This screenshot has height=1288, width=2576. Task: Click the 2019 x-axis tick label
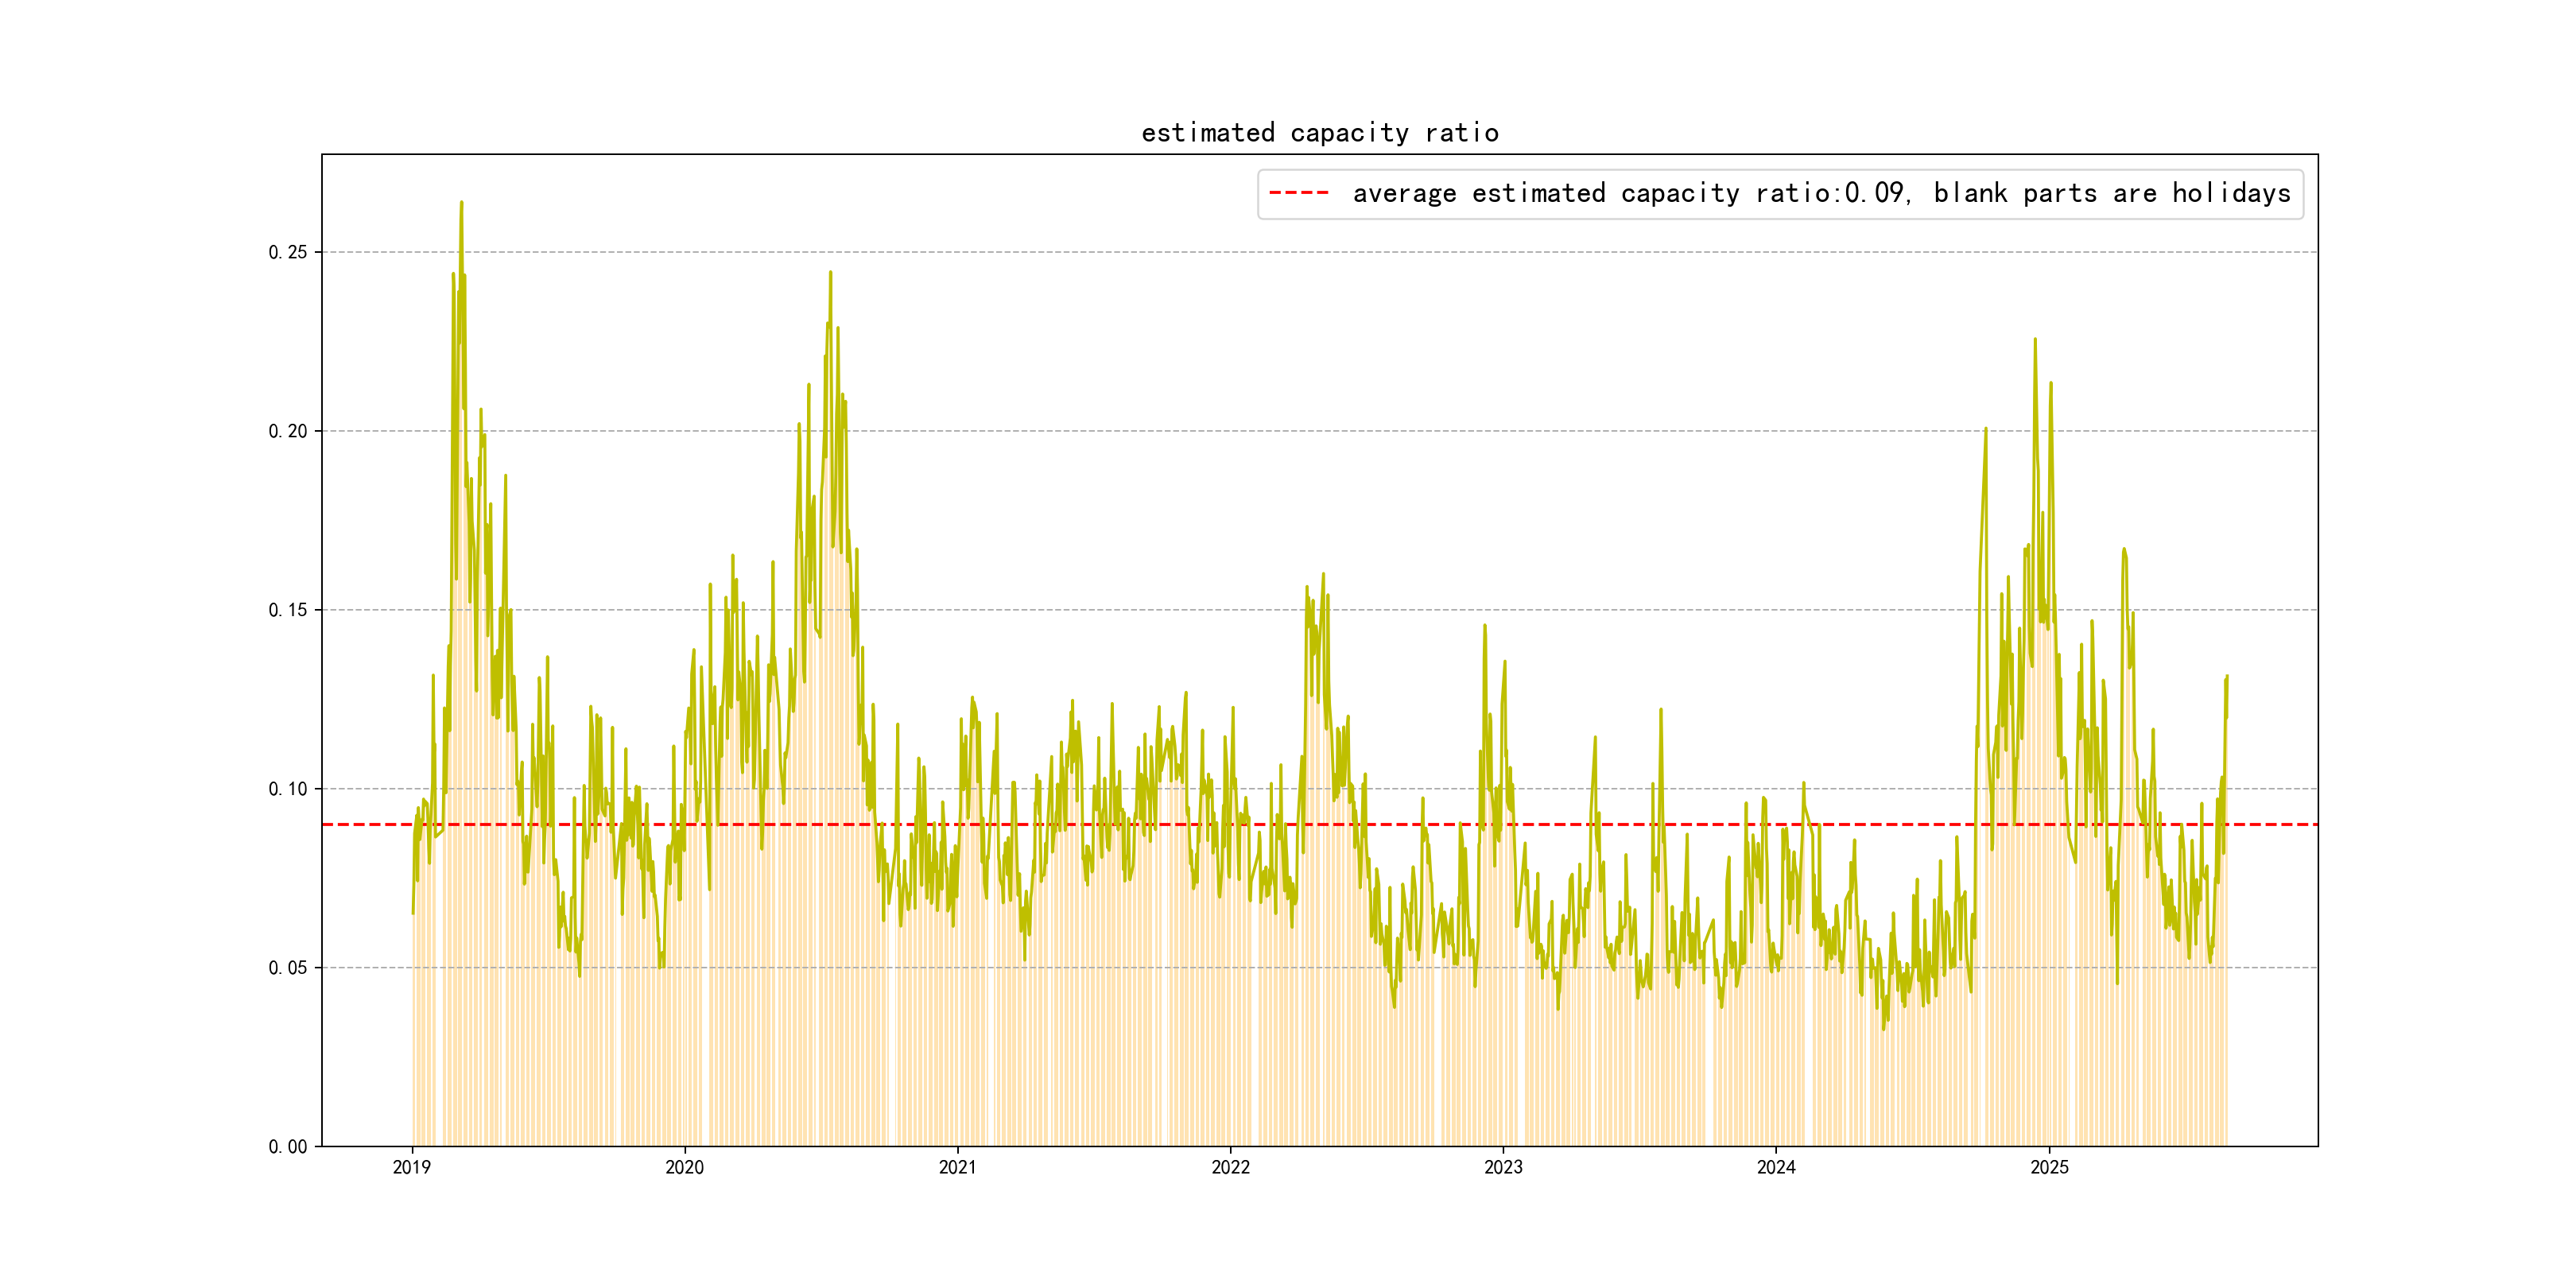pyautogui.click(x=411, y=1167)
